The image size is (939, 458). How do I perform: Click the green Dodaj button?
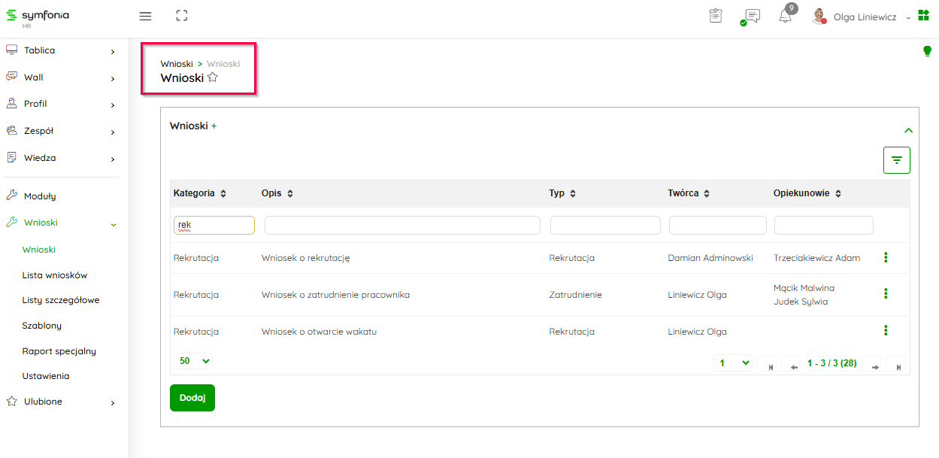tap(192, 398)
